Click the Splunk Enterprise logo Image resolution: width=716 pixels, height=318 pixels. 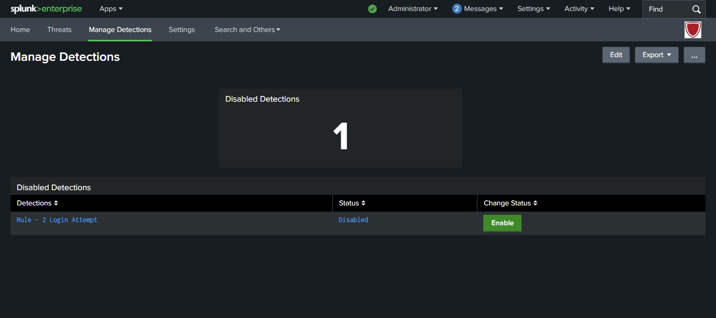click(x=46, y=9)
